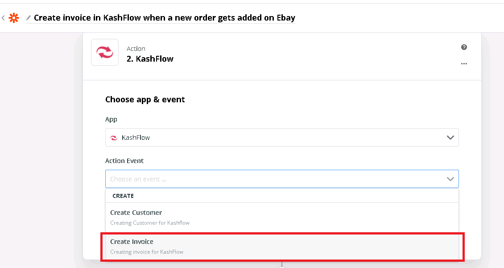Click the chevron arrow of App dropdown
Image resolution: width=504 pixels, height=268 pixels.
coord(450,138)
